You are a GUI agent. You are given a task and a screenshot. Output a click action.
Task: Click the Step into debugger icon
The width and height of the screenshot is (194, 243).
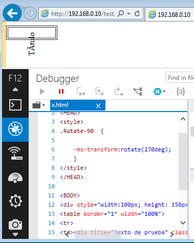81,92
